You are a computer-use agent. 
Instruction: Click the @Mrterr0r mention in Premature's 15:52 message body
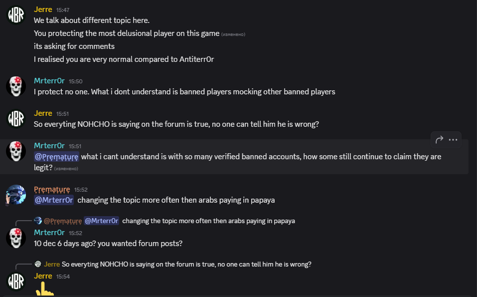click(54, 200)
